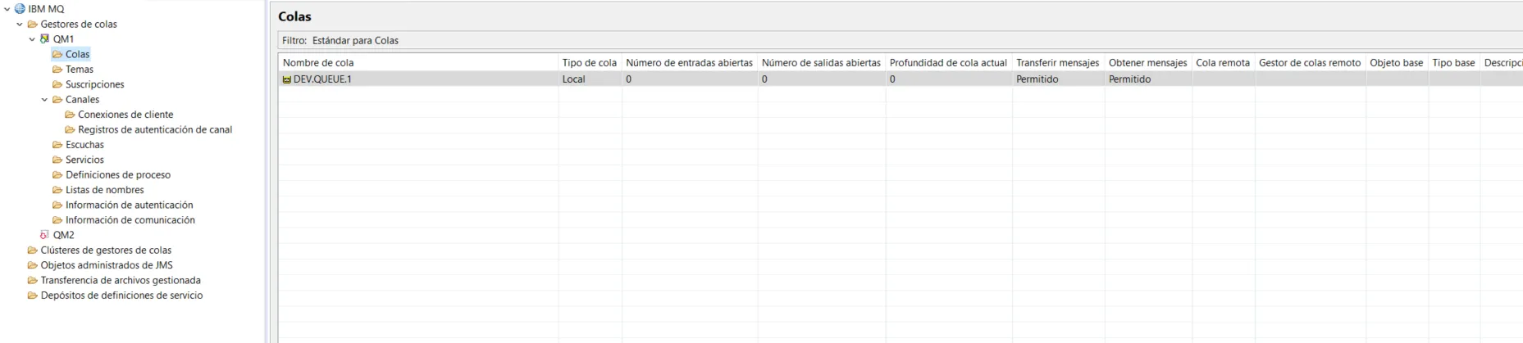Select Colas in the navigator tree

click(x=77, y=54)
